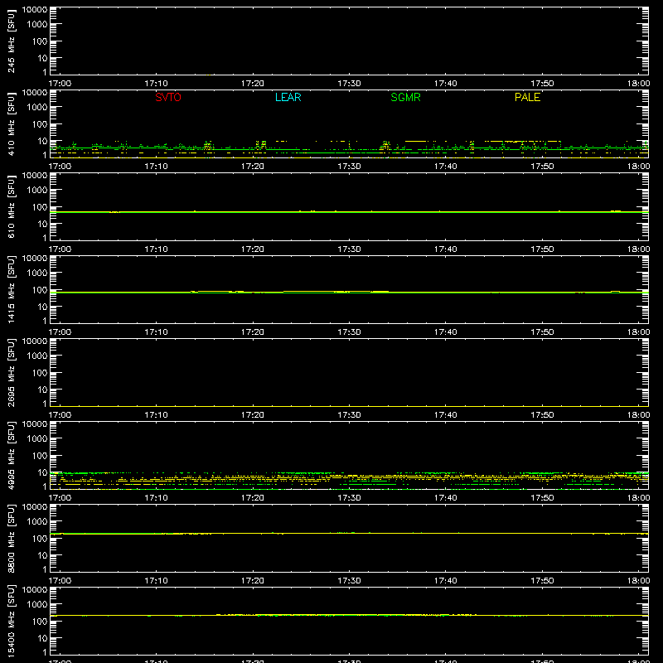
Task: Click 17:00 label under the 1415 MHz plot
Action: 60,332
